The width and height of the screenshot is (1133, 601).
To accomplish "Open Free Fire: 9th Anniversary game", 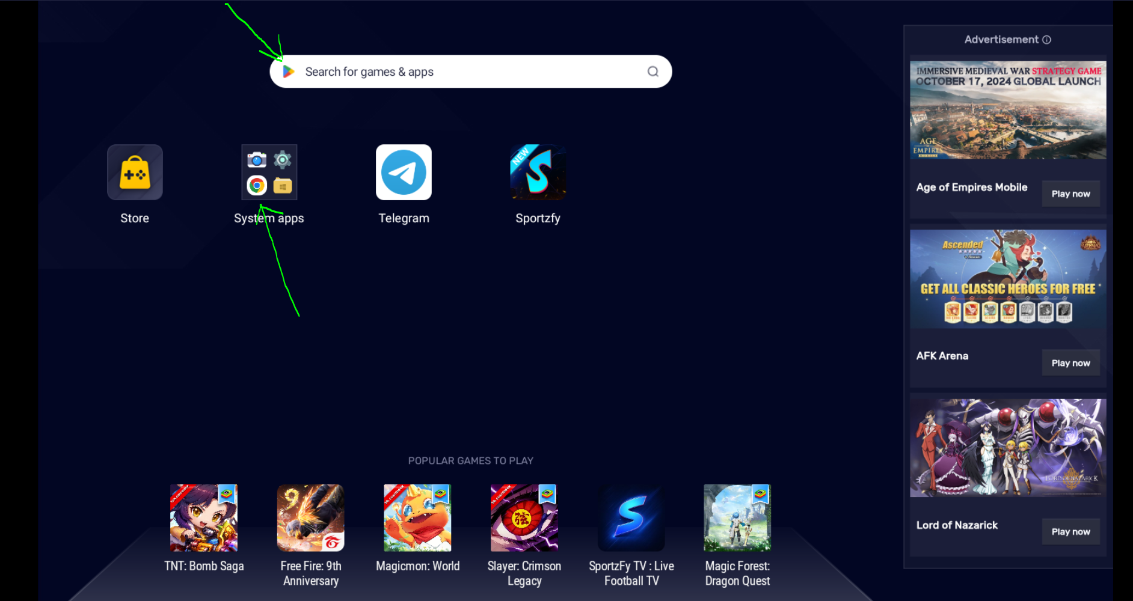I will (x=311, y=518).
